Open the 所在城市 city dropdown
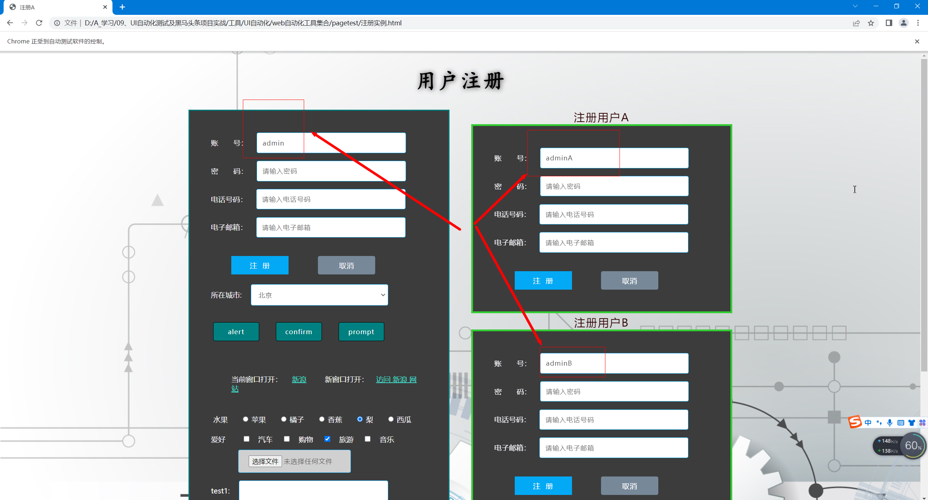The height and width of the screenshot is (500, 928). click(319, 295)
